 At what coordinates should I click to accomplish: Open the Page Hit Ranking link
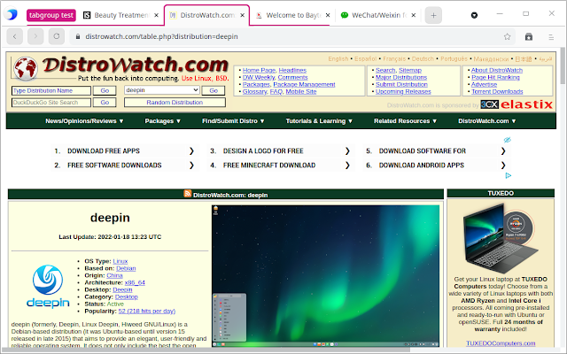pyautogui.click(x=495, y=77)
